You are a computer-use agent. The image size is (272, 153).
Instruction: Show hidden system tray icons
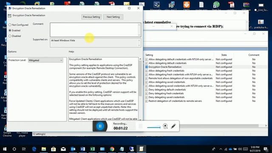221,149
